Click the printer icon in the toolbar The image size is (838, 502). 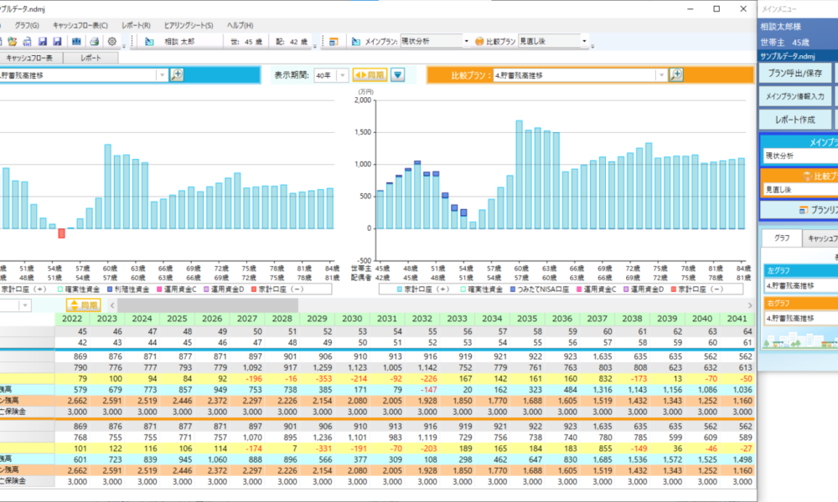(x=94, y=41)
